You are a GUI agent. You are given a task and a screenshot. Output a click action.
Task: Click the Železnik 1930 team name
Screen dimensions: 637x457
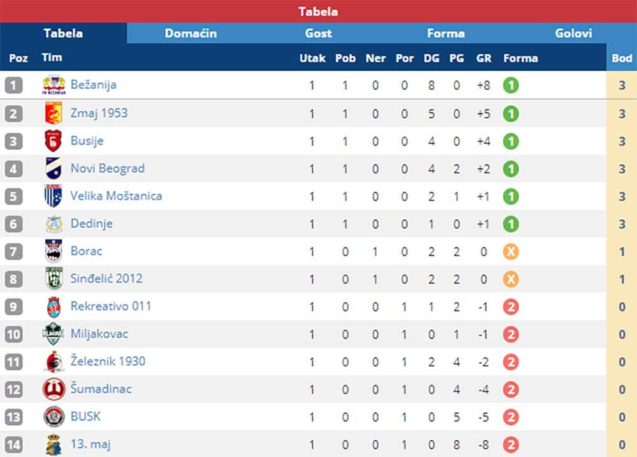(108, 361)
